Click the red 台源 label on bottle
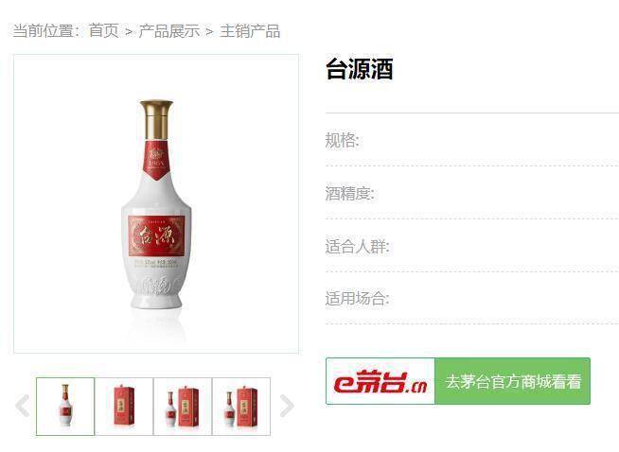 tap(157, 236)
